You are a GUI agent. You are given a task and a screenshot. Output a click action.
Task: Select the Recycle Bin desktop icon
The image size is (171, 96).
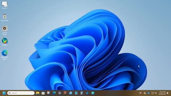[5, 17]
